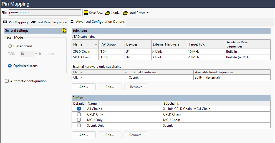
Task: Select the Classic scans radio button
Action: 10,46
